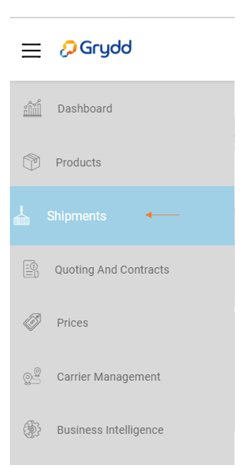Open the Dashboard menu item
This screenshot has height=469, width=244.
[85, 109]
